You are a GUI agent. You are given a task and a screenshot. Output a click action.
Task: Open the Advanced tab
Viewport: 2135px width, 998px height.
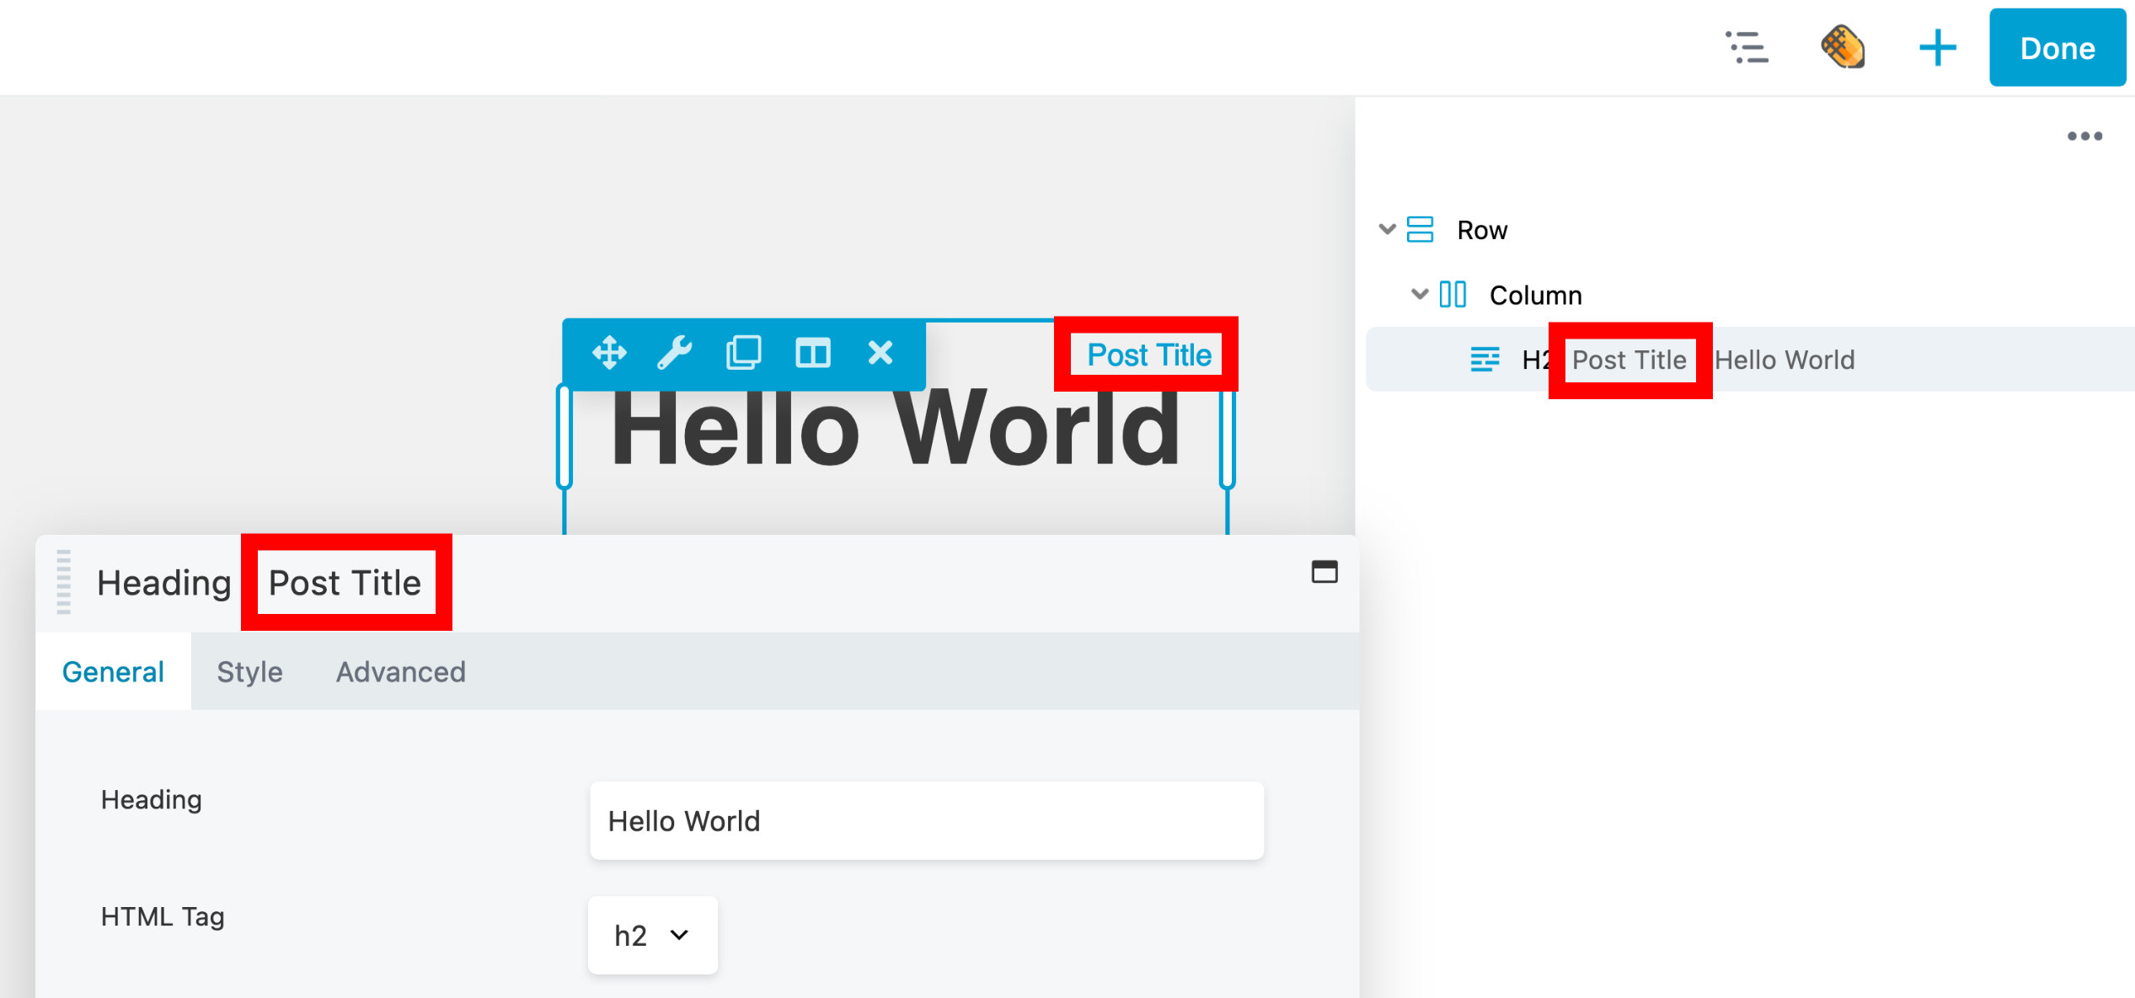pos(400,671)
